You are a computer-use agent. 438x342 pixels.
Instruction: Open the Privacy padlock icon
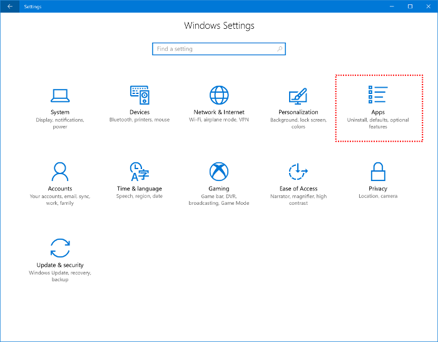[x=378, y=172]
